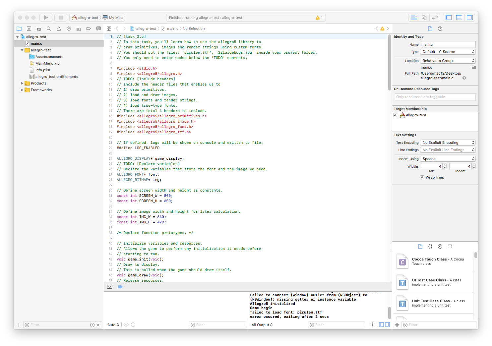Add a new file with plus button

(x=19, y=325)
